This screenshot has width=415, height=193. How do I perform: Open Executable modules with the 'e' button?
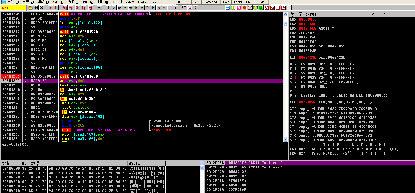(114, 8)
